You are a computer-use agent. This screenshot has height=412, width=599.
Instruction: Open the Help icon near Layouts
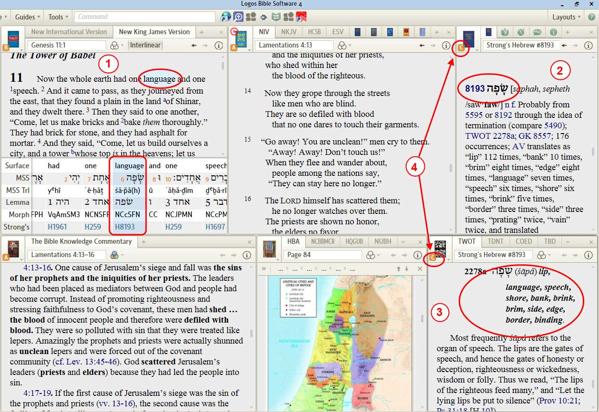[591, 17]
